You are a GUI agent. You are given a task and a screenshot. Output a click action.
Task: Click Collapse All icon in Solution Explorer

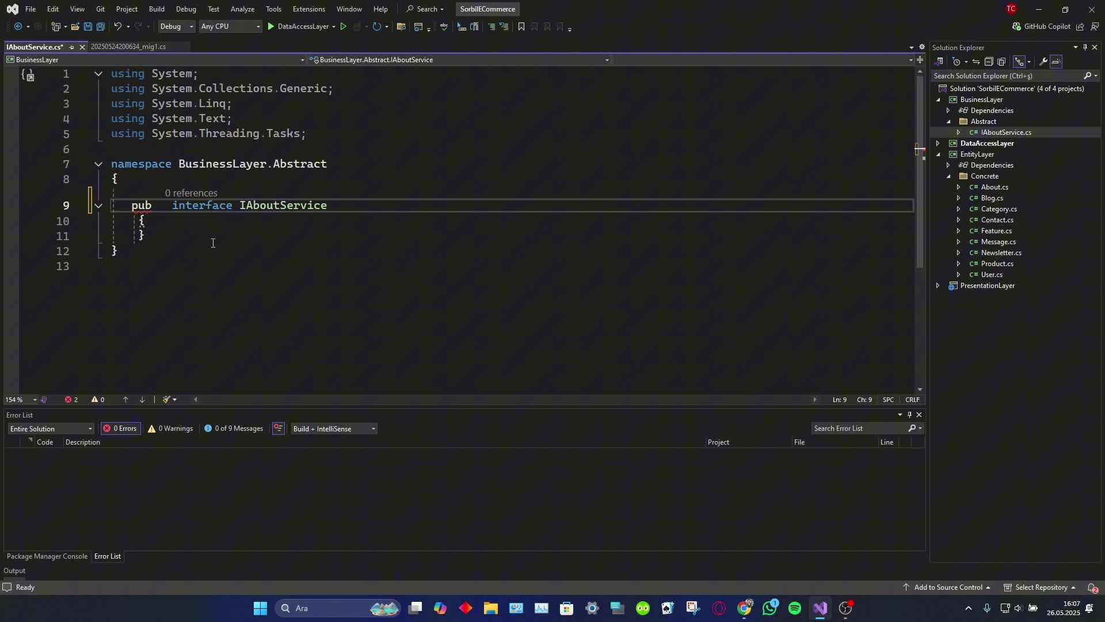(989, 62)
